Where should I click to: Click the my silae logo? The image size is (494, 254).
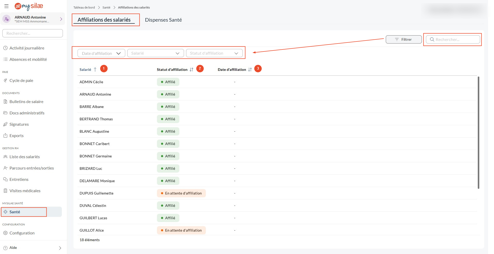tap(29, 6)
